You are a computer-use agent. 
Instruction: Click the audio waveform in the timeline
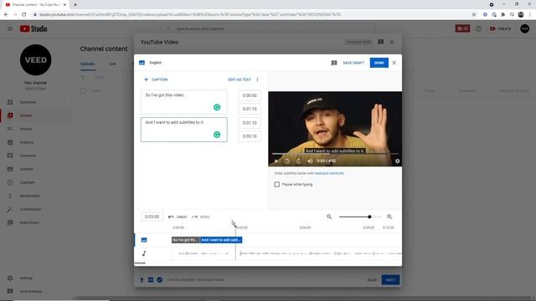pos(286,253)
